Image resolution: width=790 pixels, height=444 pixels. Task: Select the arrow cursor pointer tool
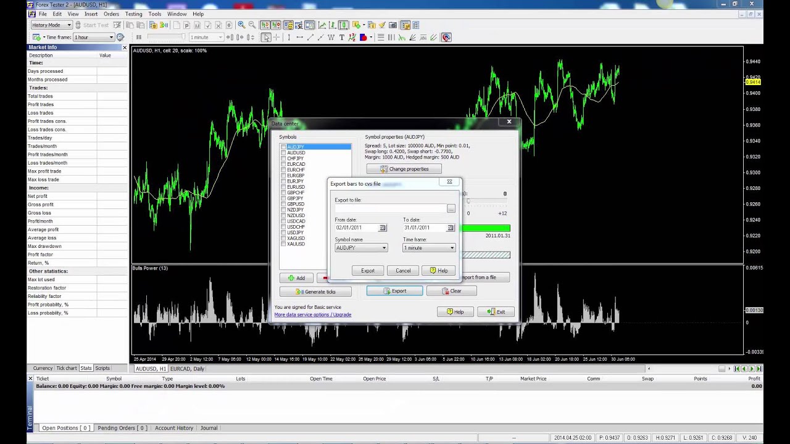pyautogui.click(x=266, y=38)
